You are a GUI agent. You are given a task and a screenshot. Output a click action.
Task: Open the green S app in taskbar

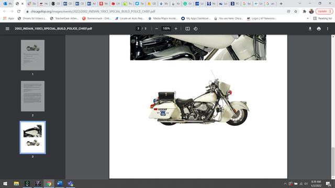click(x=27, y=183)
